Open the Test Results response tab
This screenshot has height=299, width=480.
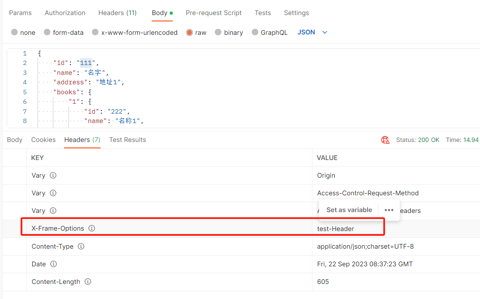(x=127, y=140)
